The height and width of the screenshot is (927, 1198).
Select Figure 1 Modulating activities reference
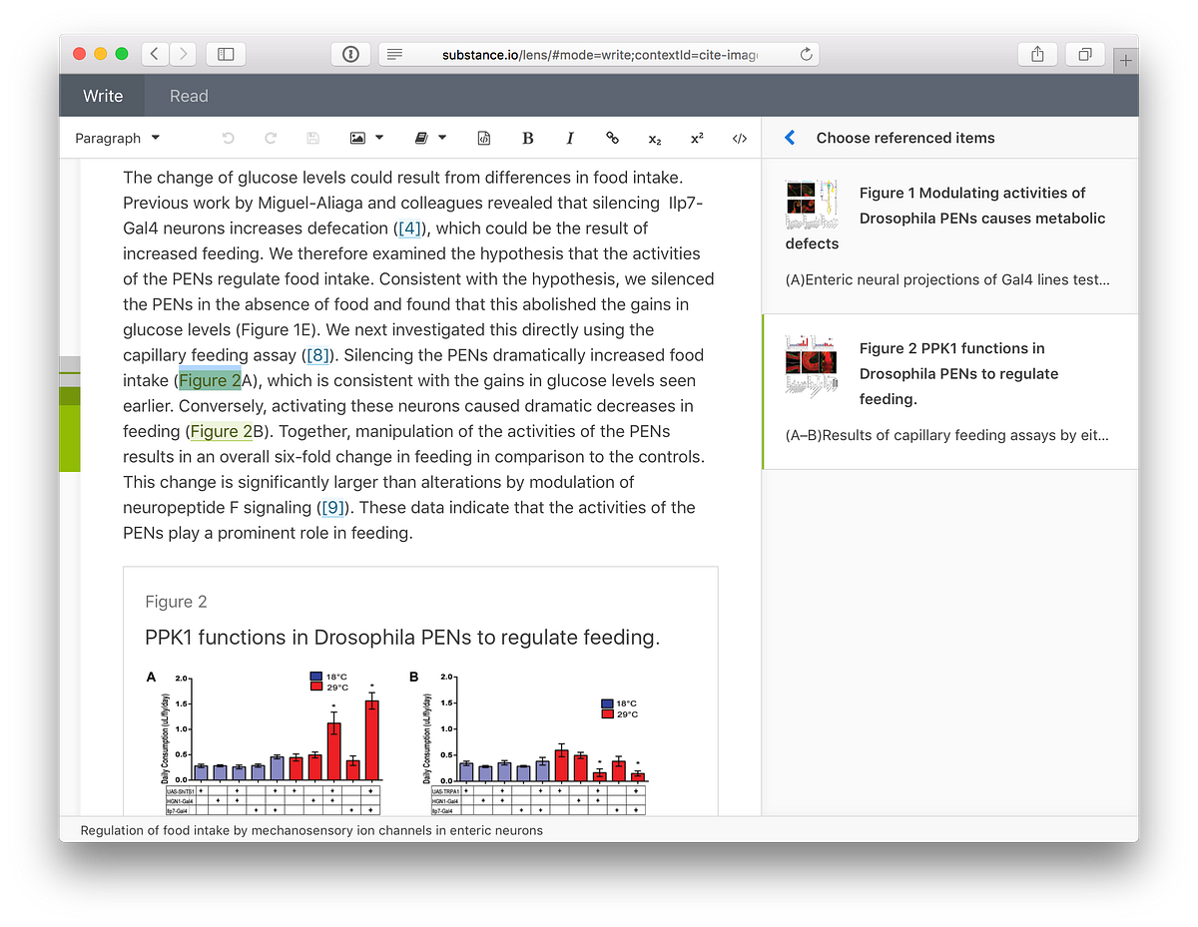click(949, 236)
